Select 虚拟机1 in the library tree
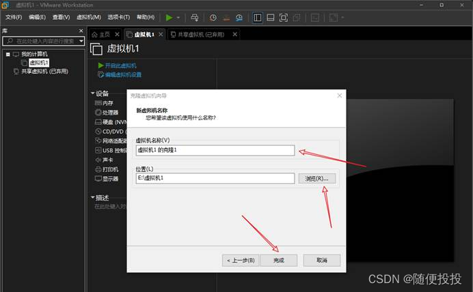Screen dimensions: 473x292 pos(39,63)
